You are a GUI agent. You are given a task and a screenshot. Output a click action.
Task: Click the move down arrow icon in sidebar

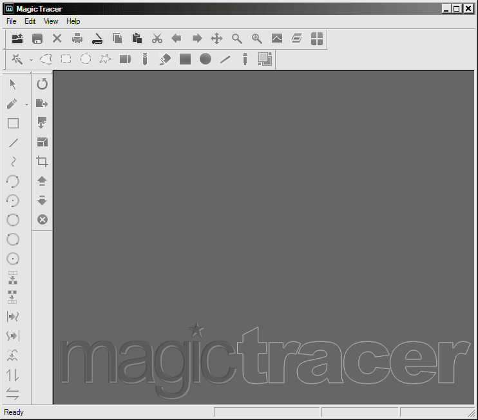pyautogui.click(x=42, y=200)
